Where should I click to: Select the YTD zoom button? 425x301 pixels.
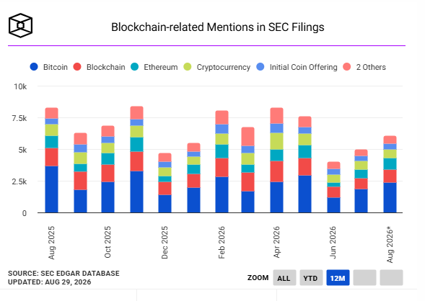tap(311, 278)
